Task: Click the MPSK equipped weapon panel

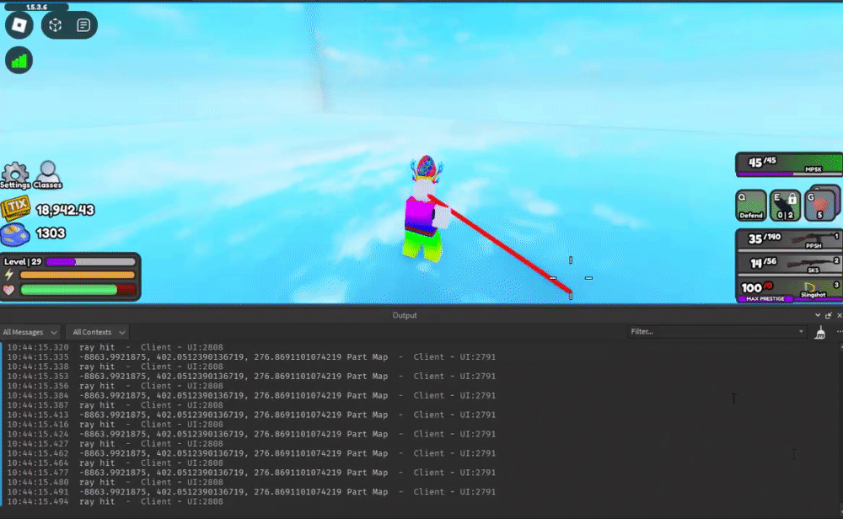Action: tap(789, 164)
